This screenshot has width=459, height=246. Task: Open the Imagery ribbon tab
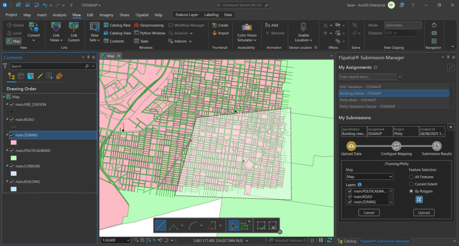[x=106, y=15]
